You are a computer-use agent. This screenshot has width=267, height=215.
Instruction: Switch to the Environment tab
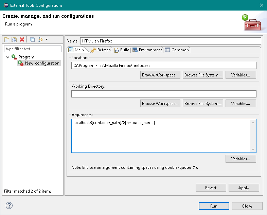[x=147, y=50]
